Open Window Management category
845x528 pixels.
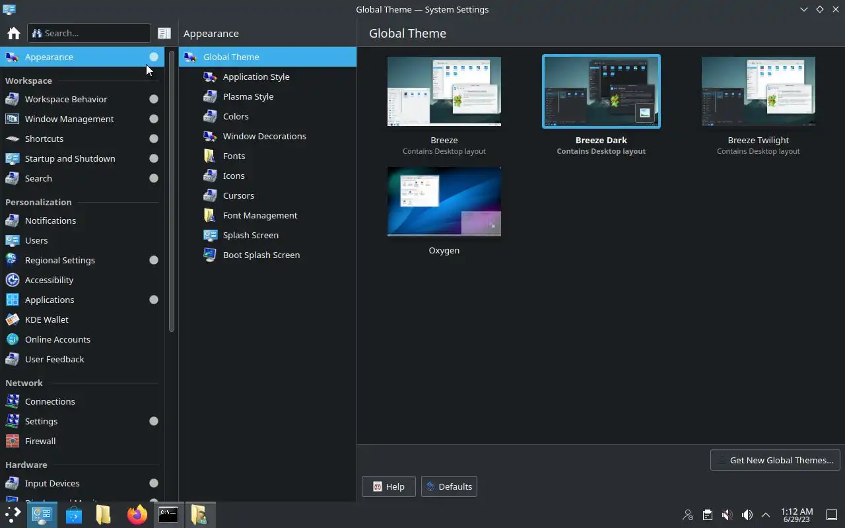tap(82, 119)
